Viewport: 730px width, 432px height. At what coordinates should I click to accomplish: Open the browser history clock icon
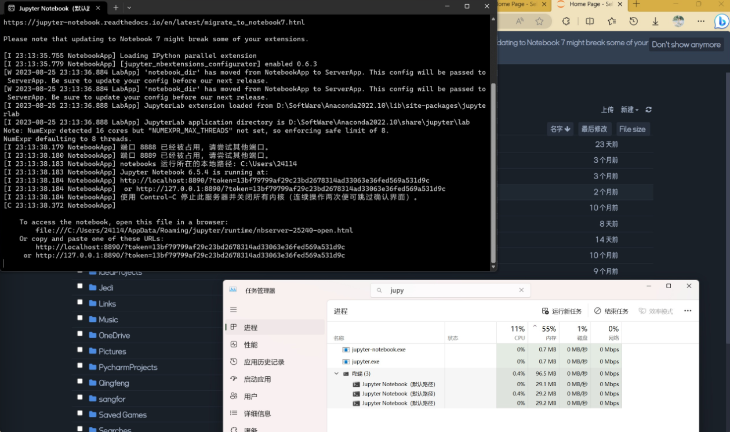pos(634,21)
